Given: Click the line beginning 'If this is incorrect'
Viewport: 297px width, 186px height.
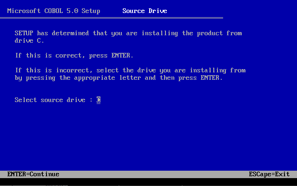Looking at the screenshot, I should tap(130, 71).
